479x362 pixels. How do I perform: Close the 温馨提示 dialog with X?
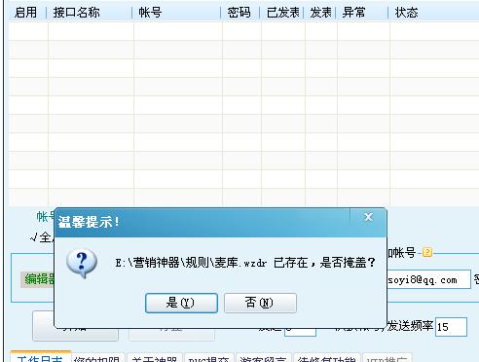368,217
